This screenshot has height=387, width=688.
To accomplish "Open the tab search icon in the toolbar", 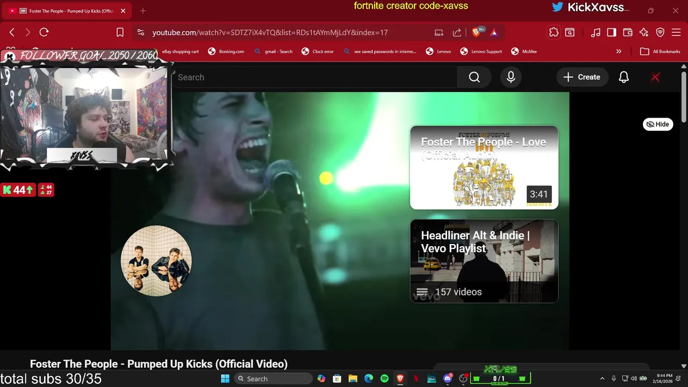I will (570, 32).
